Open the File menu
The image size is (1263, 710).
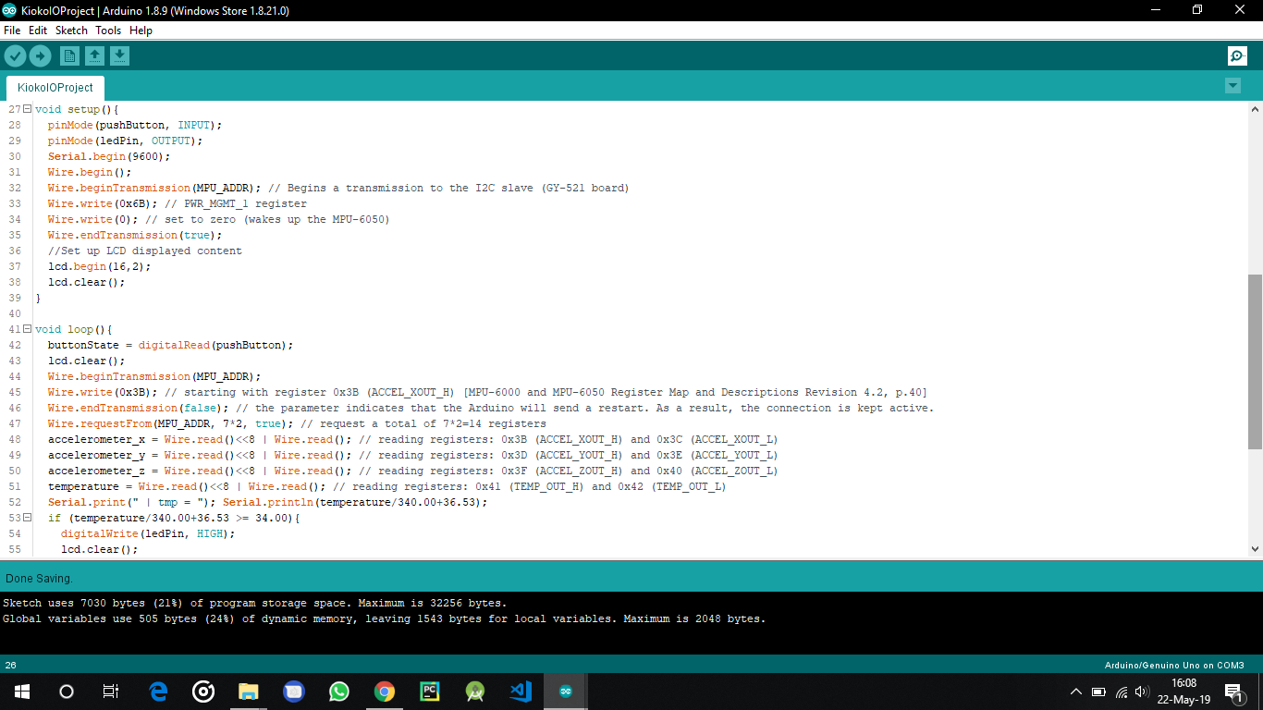pyautogui.click(x=12, y=31)
